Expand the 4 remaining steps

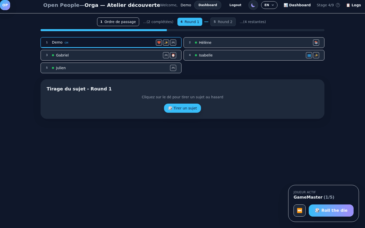coord(253,22)
